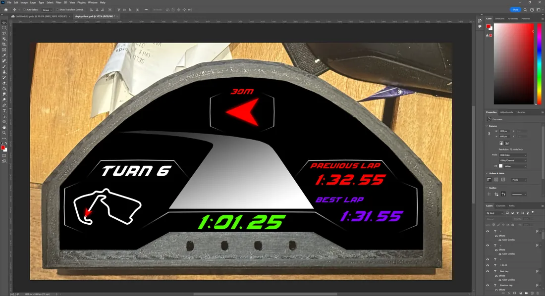Select the Pen tool
This screenshot has width=545, height=296.
tap(4, 105)
